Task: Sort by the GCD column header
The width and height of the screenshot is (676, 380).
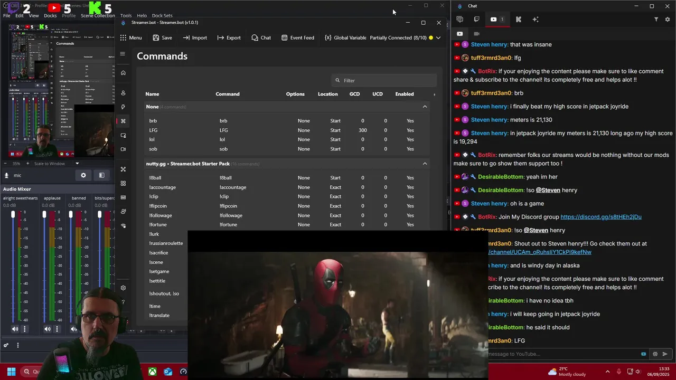Action: click(x=354, y=94)
